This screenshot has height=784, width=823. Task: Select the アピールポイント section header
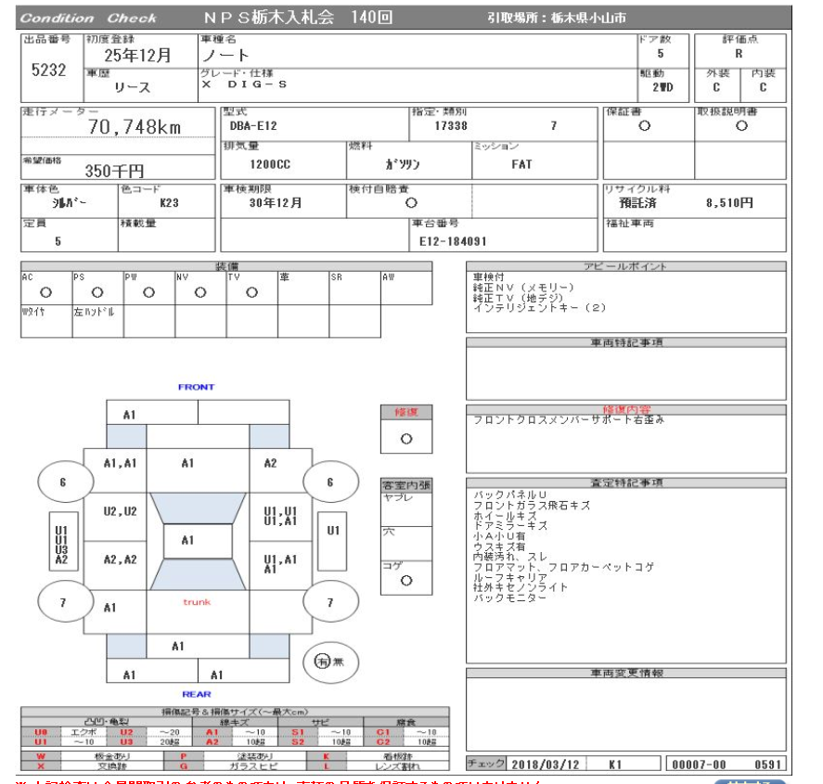coord(624,266)
